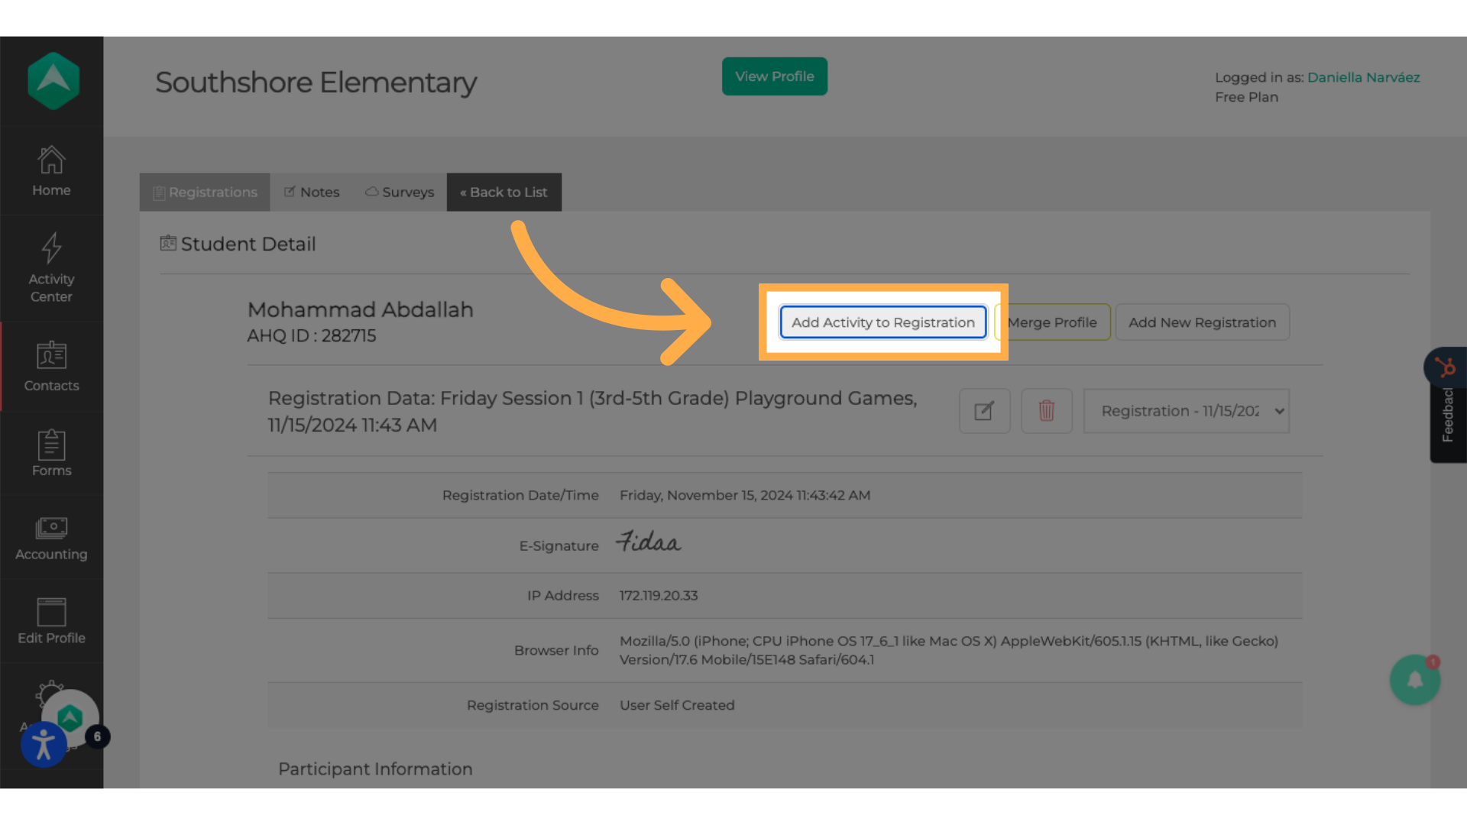Click Back to List
Image resolution: width=1467 pixels, height=825 pixels.
(504, 192)
